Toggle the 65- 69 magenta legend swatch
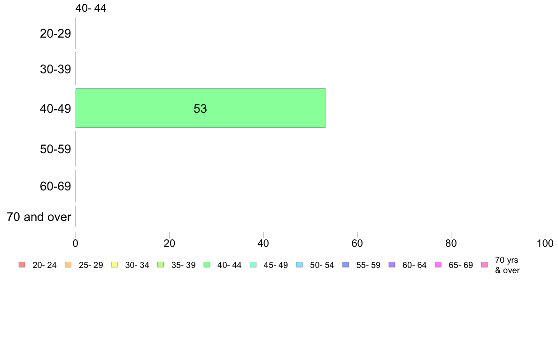Viewport: 558px width, 346px height. (438, 265)
